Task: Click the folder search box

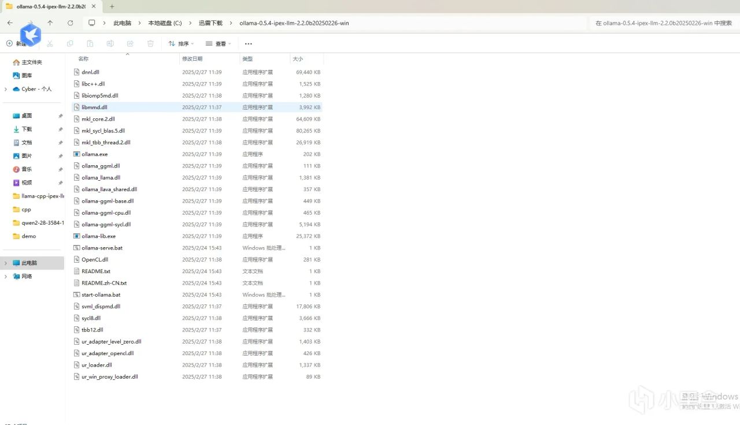Action: coord(665,23)
